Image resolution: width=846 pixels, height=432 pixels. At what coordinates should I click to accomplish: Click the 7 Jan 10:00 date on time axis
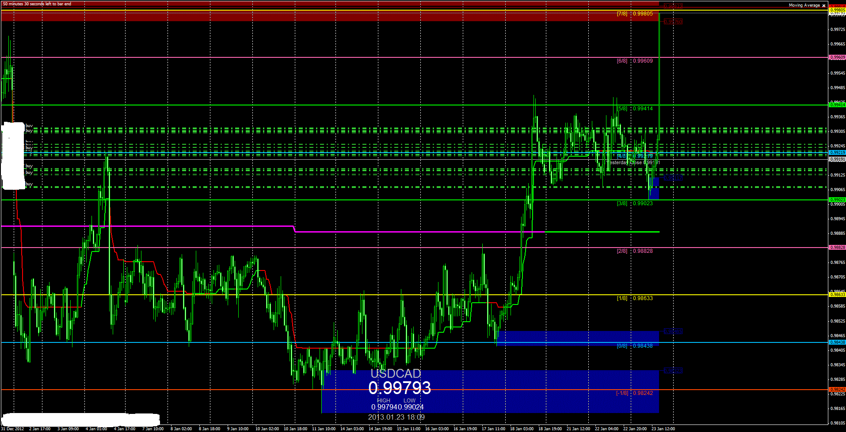pyautogui.click(x=153, y=429)
